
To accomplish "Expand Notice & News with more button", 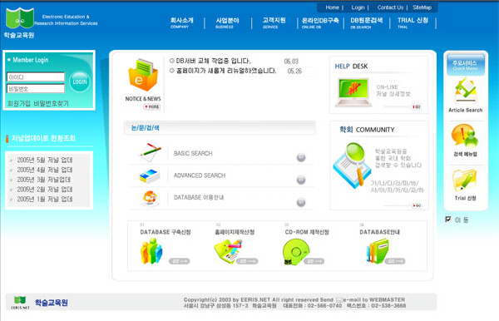I will [x=152, y=107].
